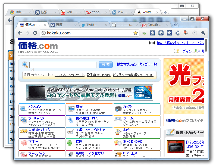Screen dimensions: 216x166
Task: Click printer thumbnail in news section
Action: tap(176, 147)
